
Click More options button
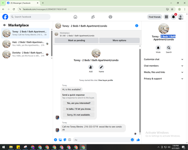point(119,40)
